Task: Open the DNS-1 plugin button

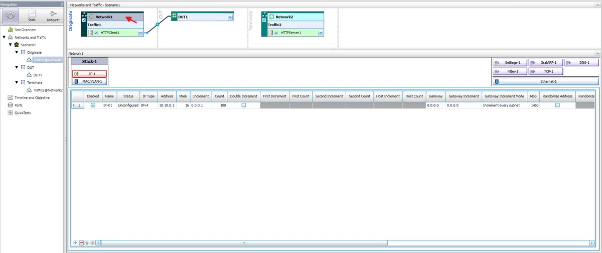Action: [581, 63]
